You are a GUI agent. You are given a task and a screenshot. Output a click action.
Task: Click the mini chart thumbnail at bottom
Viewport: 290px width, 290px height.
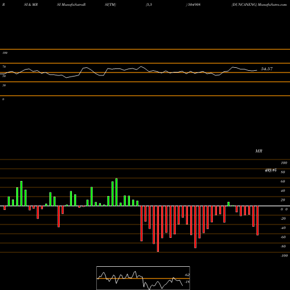pos(143,278)
